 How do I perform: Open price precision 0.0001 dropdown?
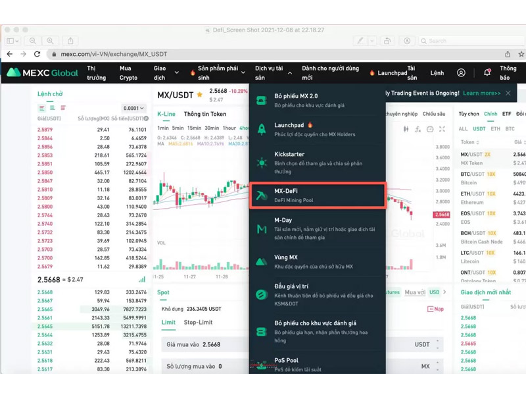point(133,108)
